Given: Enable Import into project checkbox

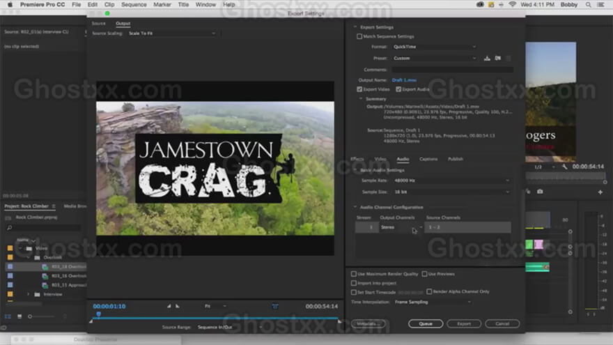Looking at the screenshot, I should click(354, 283).
